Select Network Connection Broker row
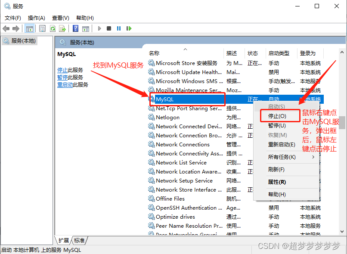This screenshot has width=347, height=254. coord(200,136)
